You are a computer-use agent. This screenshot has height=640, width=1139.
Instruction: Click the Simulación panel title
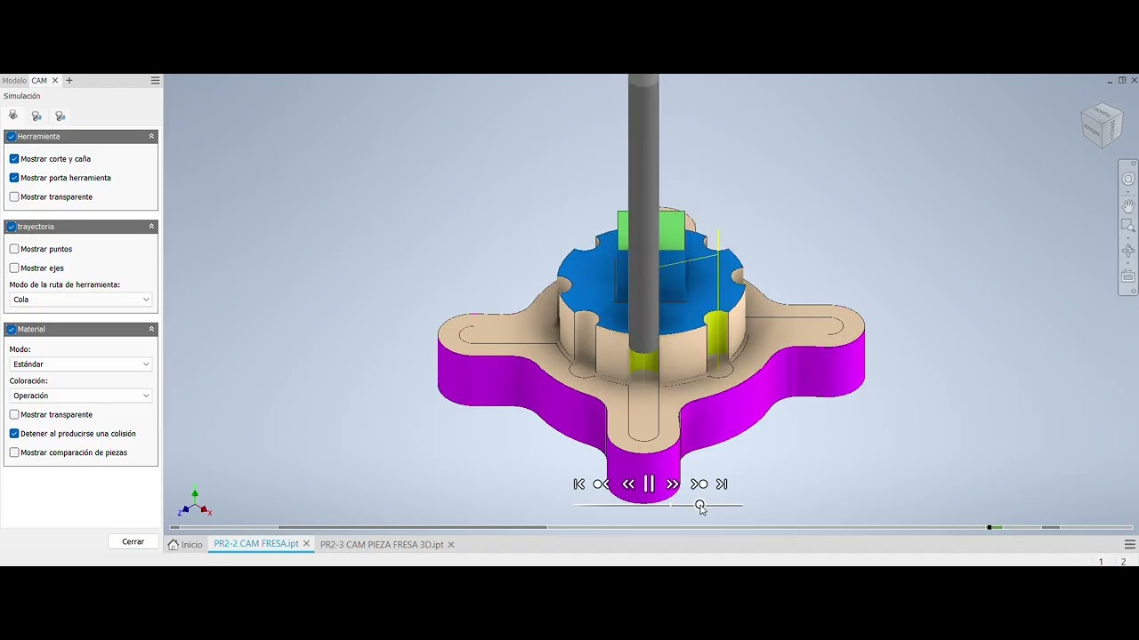21,96
